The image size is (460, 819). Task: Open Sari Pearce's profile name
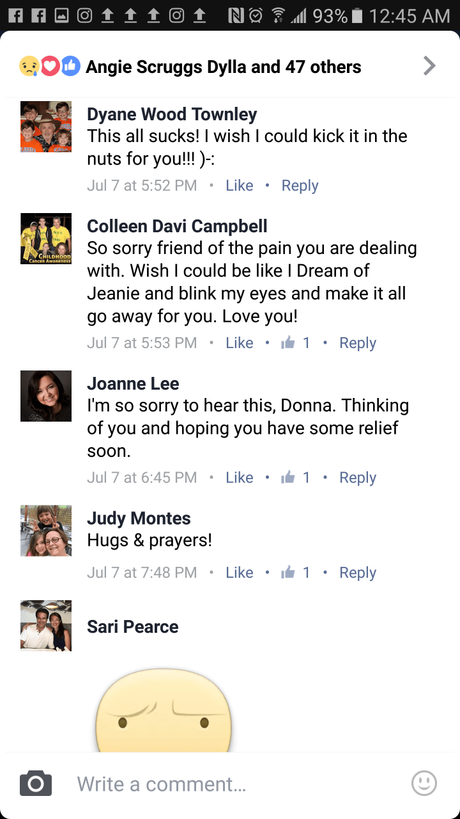coord(133,626)
